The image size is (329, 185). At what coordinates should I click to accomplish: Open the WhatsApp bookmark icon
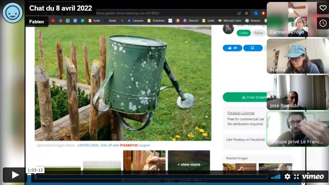pyautogui.click(x=68, y=21)
